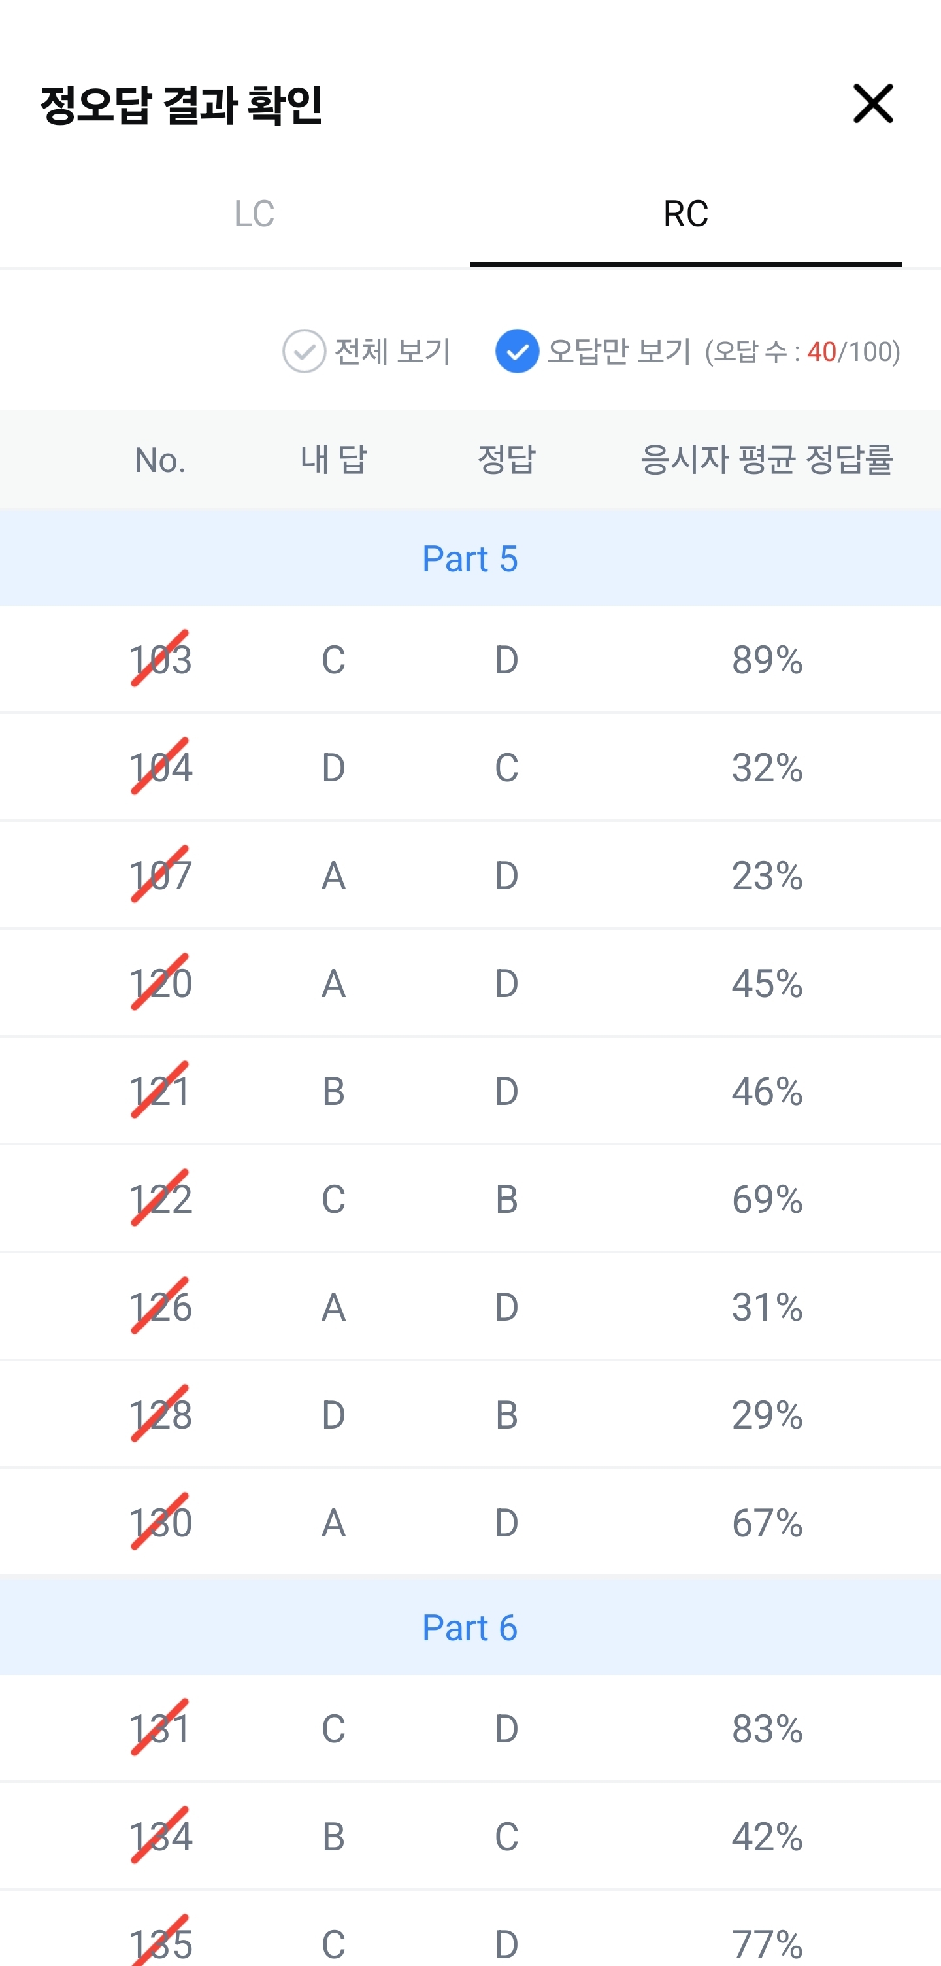Click the 32% average rate for question 104

click(767, 767)
